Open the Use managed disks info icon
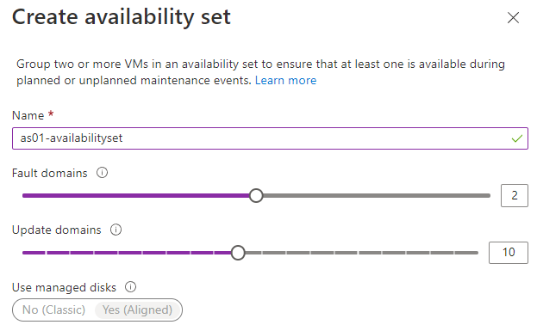 pyautogui.click(x=130, y=287)
